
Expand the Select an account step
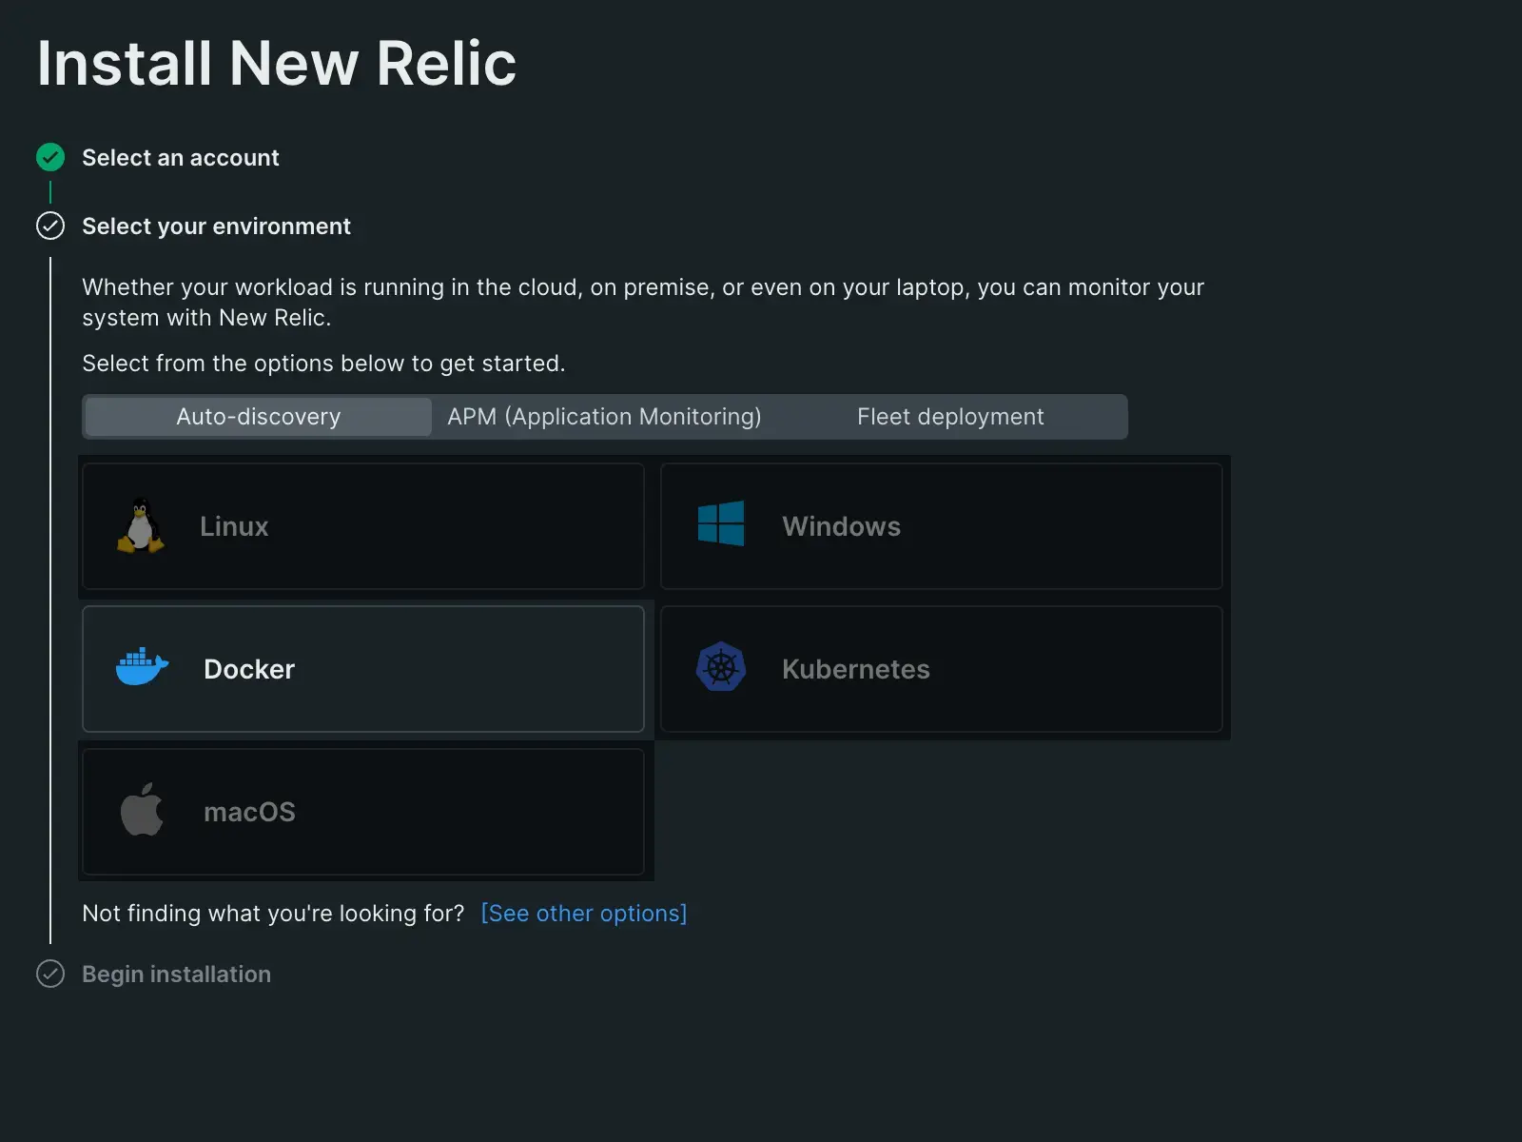coord(181,158)
